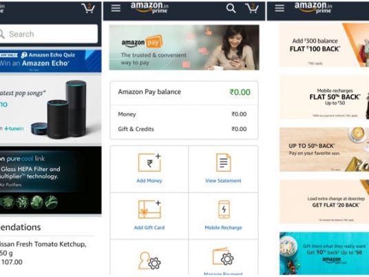Screen dimensions: 369x277
Task: Tap the search magnifier icon in header
Action: coord(231,8)
